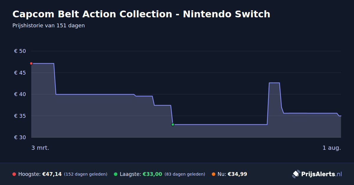354x185 pixels.
Task: Click the PrijsAlerts price tag logo icon
Action: (x=296, y=174)
